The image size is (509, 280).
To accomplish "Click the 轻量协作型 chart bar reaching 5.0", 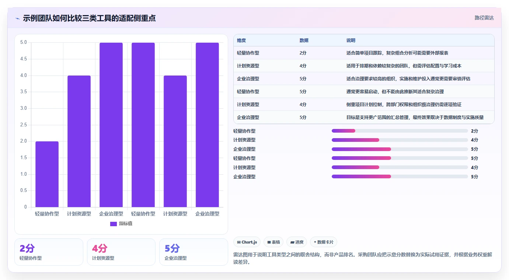I will click(143, 125).
